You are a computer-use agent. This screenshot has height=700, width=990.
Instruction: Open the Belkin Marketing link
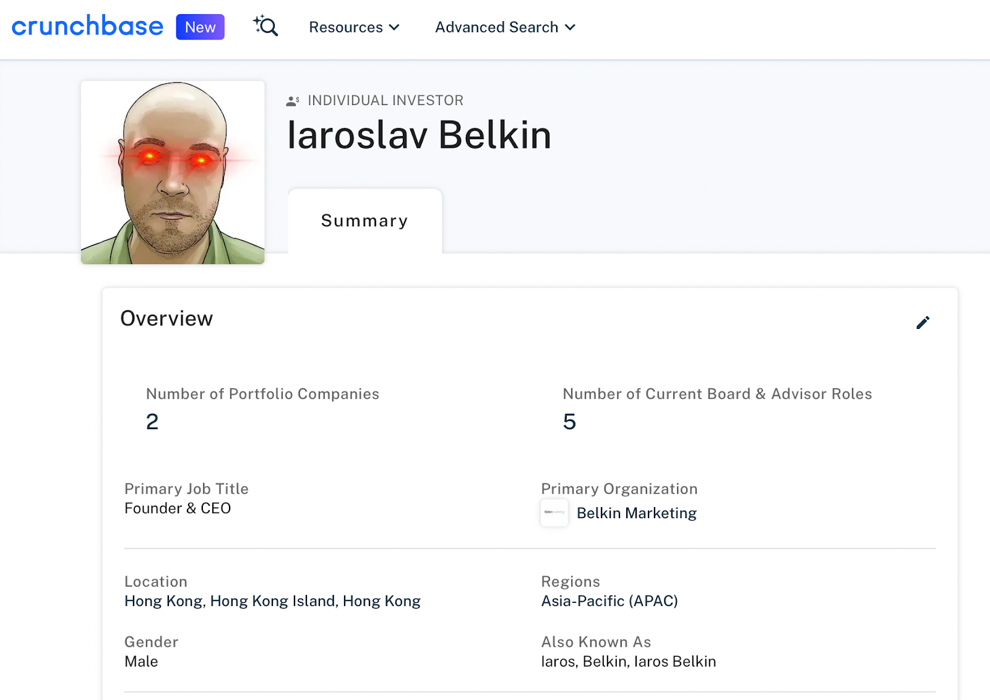637,513
